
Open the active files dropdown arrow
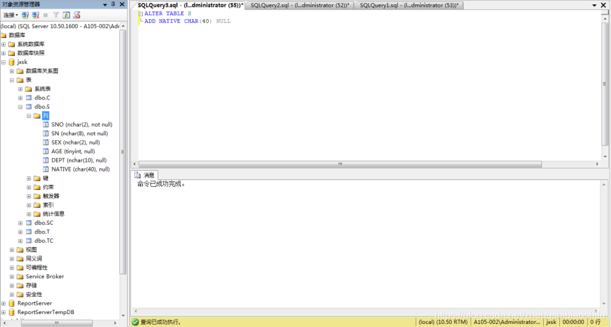(594, 6)
